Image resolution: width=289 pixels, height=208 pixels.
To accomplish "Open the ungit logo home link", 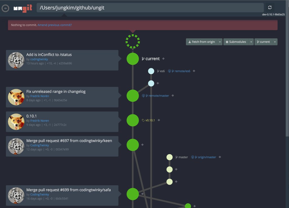I will pos(23,8).
